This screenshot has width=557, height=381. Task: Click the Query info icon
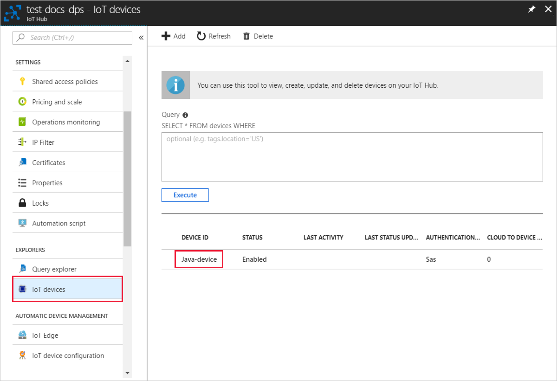pyautogui.click(x=185, y=115)
